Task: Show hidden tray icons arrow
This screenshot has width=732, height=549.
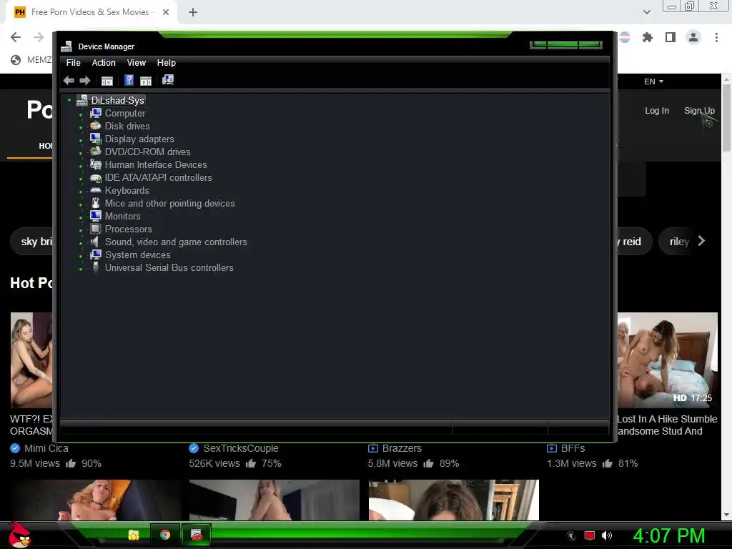Action: click(571, 535)
